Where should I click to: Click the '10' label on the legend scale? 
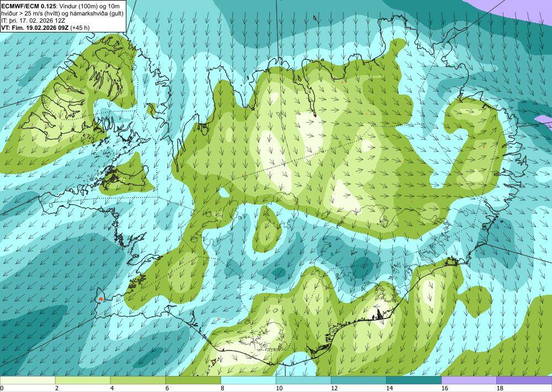[279, 388]
